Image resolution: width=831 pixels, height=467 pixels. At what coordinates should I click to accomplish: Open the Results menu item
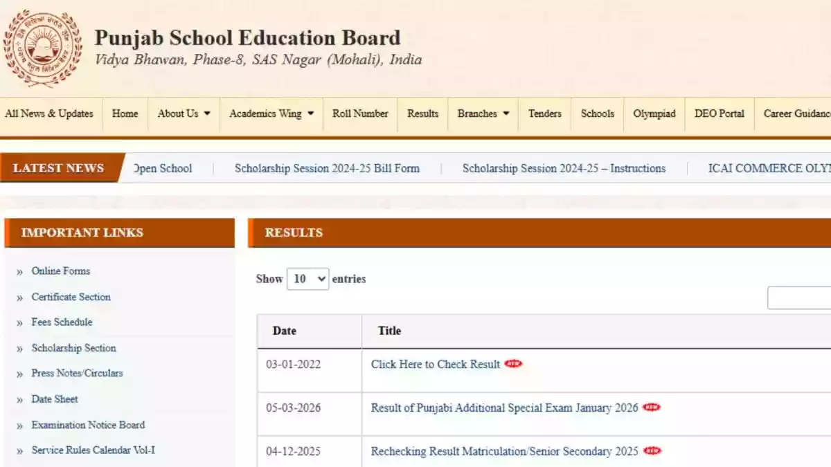pyautogui.click(x=422, y=113)
